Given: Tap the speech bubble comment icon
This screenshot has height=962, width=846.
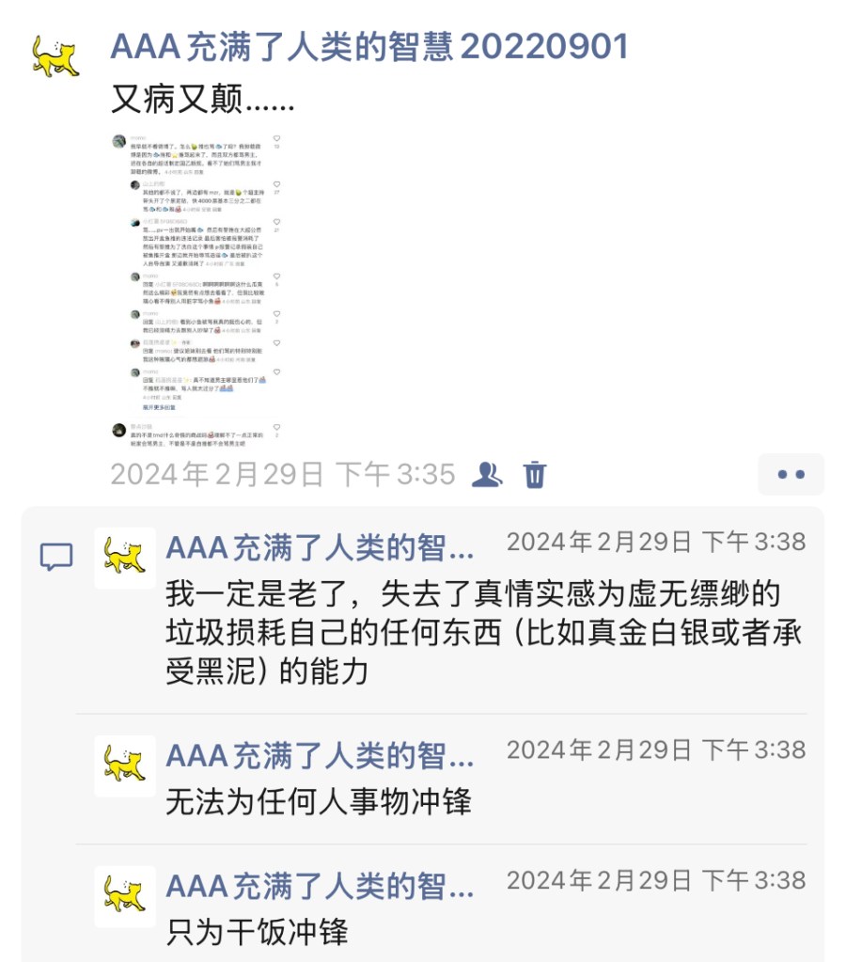Looking at the screenshot, I should [x=56, y=557].
